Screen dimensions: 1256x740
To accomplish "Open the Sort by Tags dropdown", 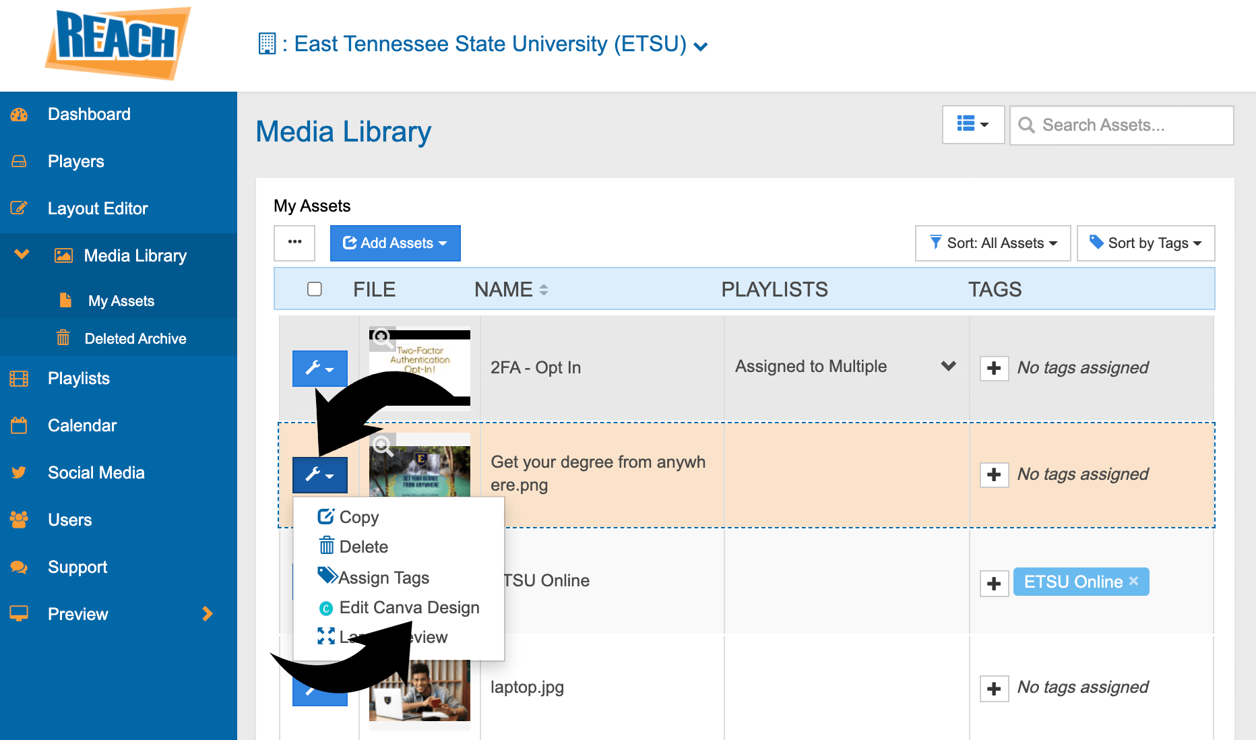I will tap(1145, 243).
